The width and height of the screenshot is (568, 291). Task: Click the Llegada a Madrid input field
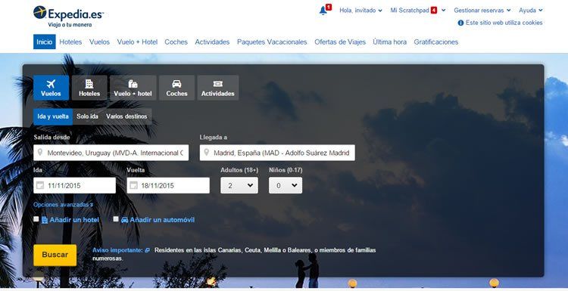tap(277, 153)
